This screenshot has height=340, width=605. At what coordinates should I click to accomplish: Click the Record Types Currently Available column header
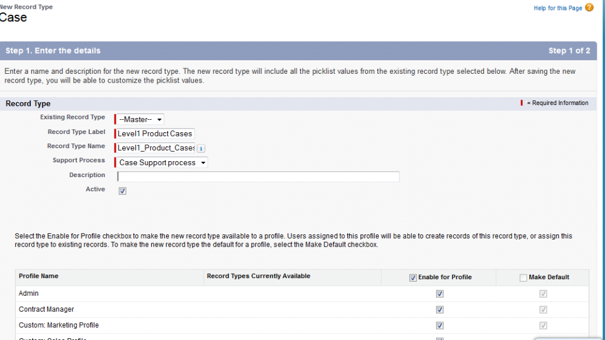click(258, 276)
